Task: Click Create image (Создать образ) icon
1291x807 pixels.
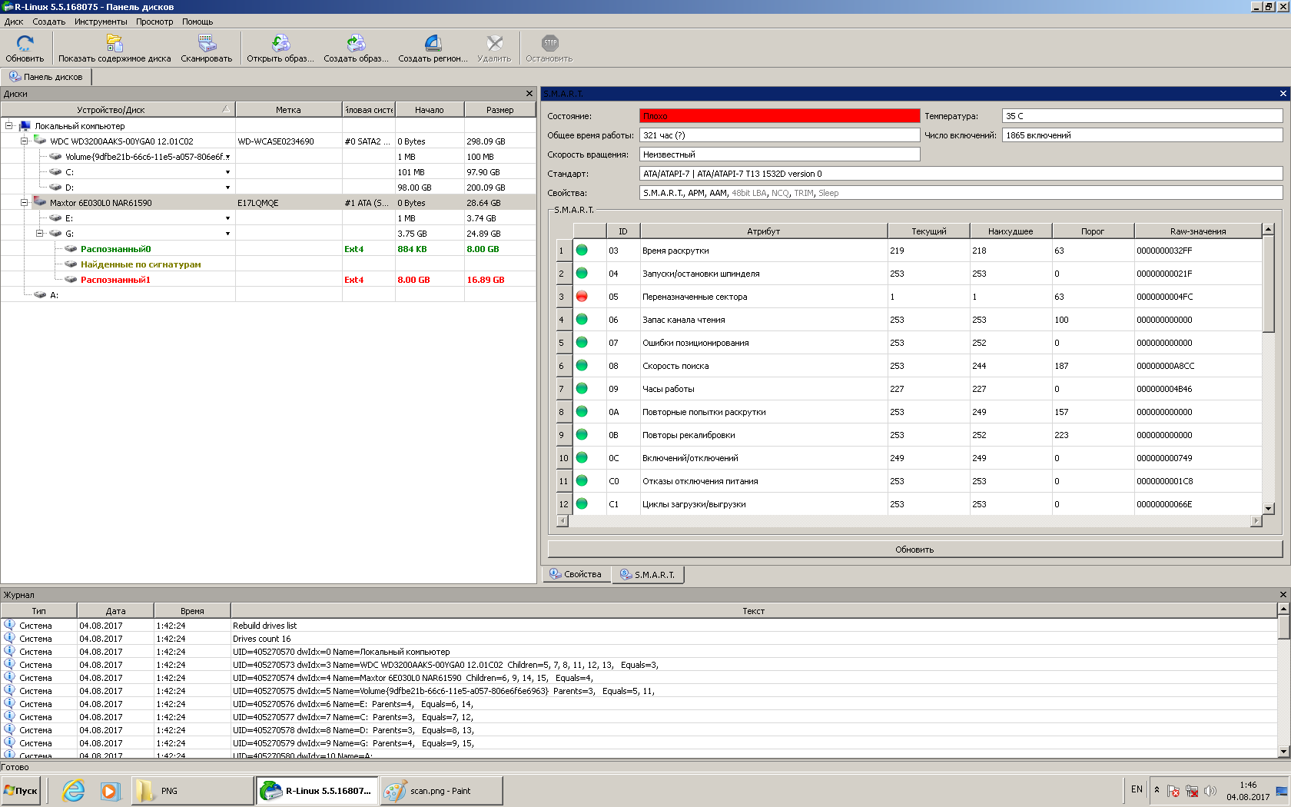Action: point(356,44)
